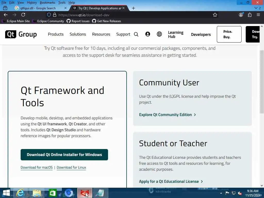Open the language globe icon
The image size is (264, 198).
pyautogui.click(x=159, y=34)
